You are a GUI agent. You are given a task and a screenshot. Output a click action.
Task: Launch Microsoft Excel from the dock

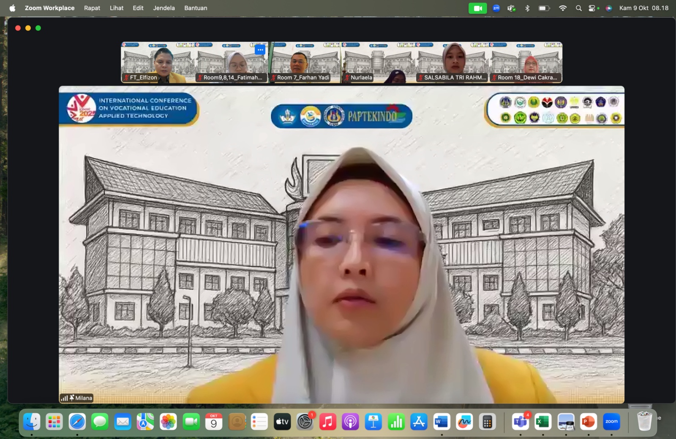pyautogui.click(x=543, y=422)
